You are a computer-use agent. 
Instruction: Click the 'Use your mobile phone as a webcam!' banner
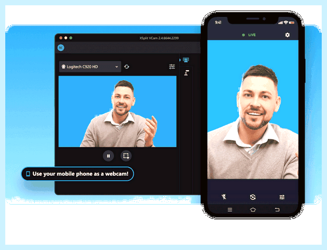coord(78,174)
